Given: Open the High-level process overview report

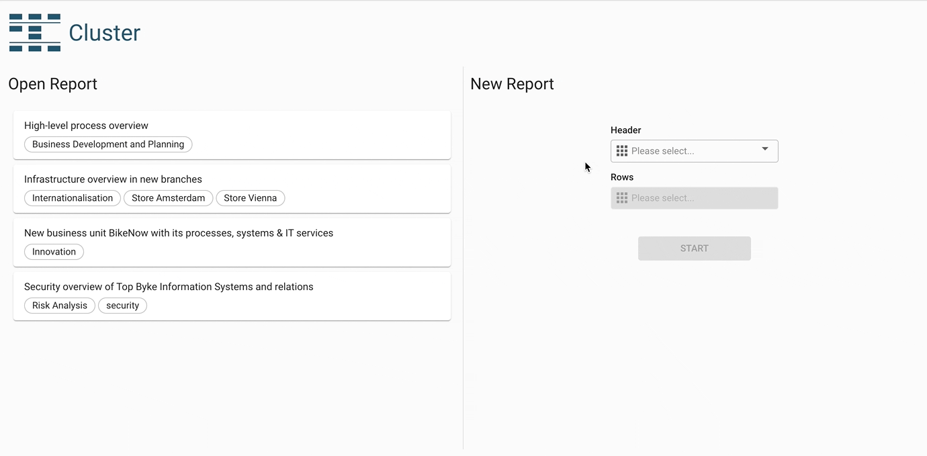Looking at the screenshot, I should (x=86, y=126).
